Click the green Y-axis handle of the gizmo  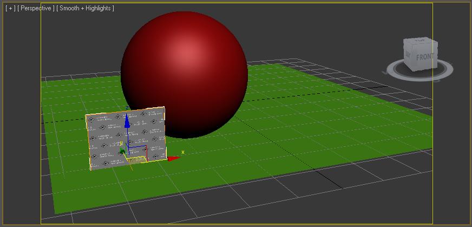point(122,151)
